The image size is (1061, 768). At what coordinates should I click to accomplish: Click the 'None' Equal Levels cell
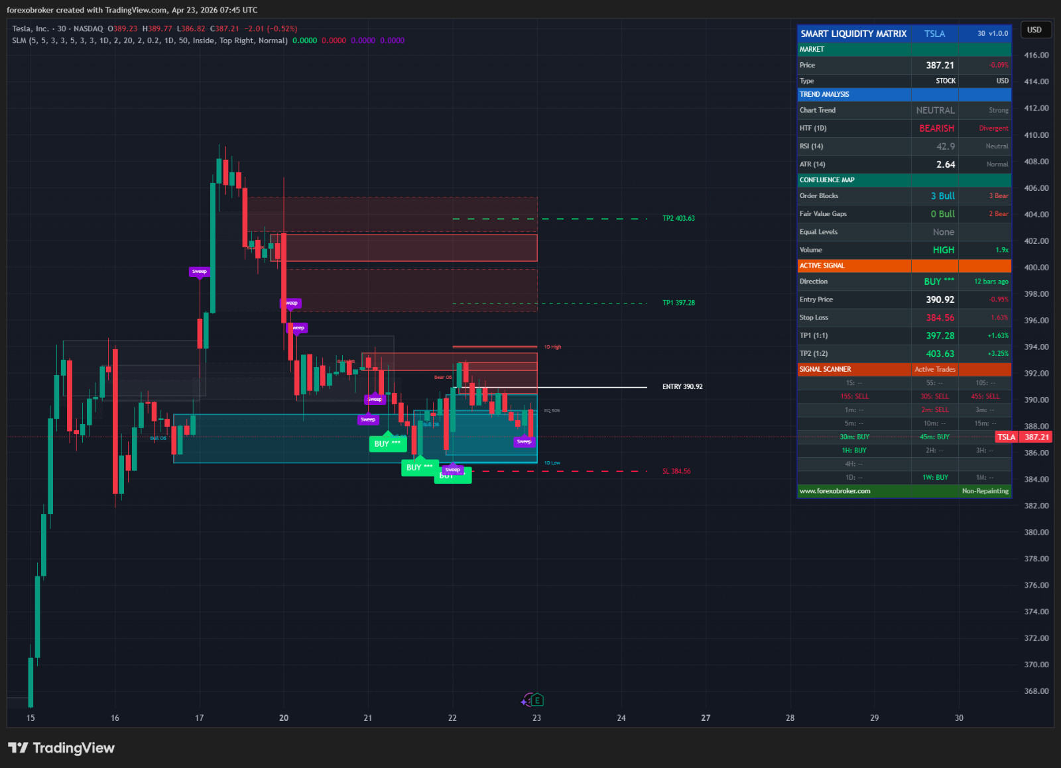[x=944, y=232]
